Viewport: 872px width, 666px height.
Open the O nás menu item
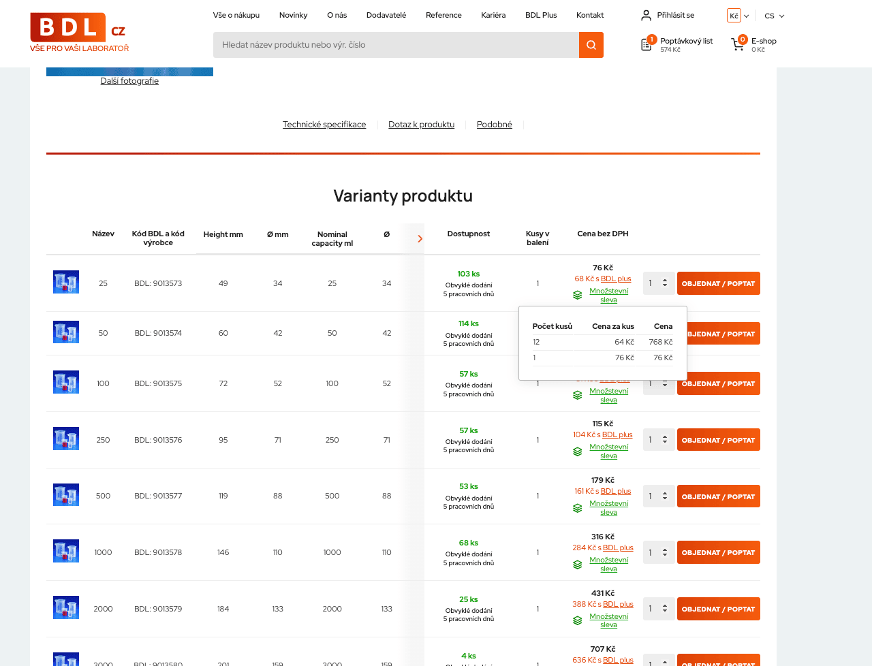pos(337,15)
